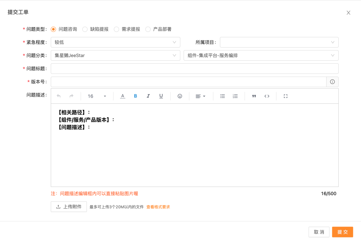361x242 pixels.
Task: Choose the 产品部署 radio option
Action: tap(148, 29)
